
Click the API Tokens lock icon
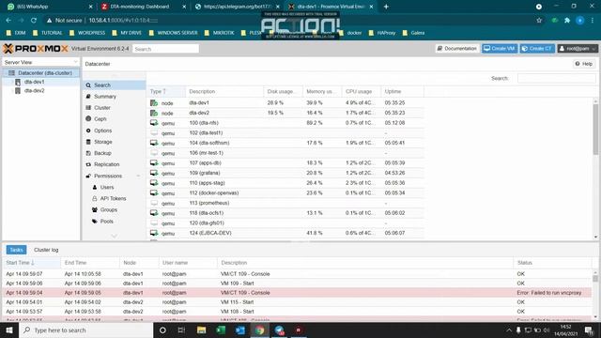click(94, 198)
